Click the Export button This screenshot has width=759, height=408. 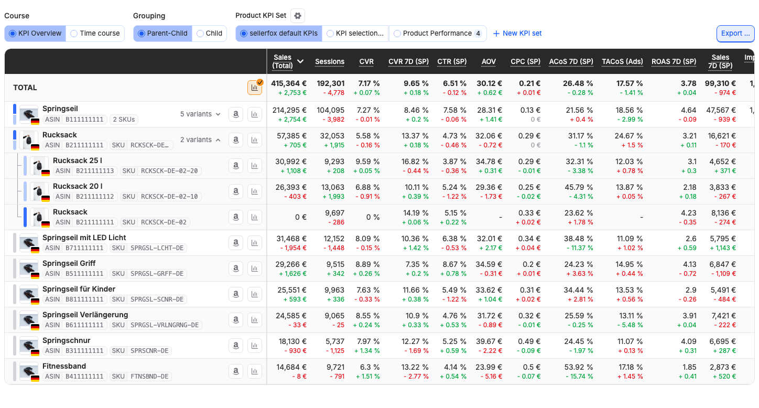[x=735, y=34]
